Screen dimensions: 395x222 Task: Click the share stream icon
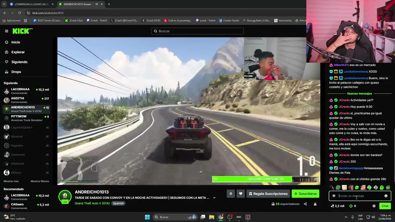[305, 204]
